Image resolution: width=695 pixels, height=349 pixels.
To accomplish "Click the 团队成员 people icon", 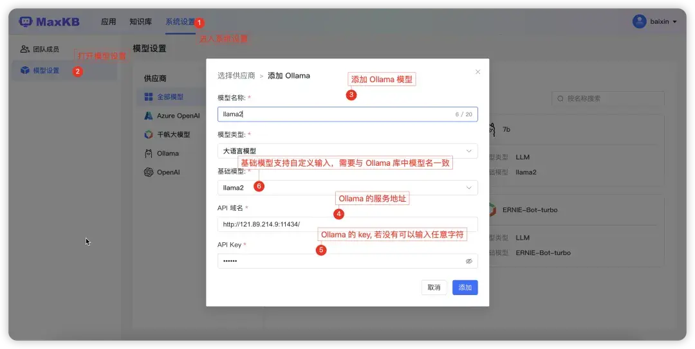I will 25,49.
